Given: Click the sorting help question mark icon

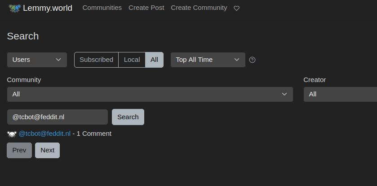Looking at the screenshot, I should [x=252, y=60].
